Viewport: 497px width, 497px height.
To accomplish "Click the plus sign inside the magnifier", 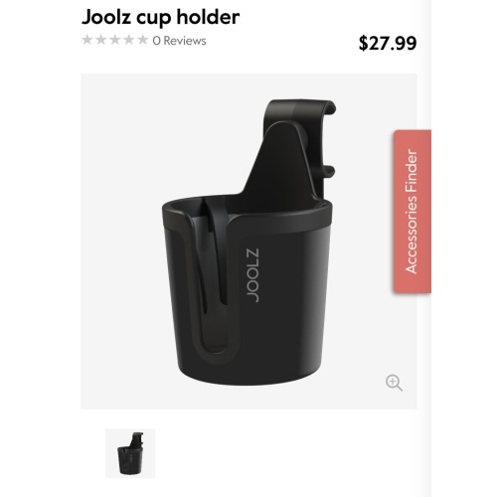I will coord(392,381).
